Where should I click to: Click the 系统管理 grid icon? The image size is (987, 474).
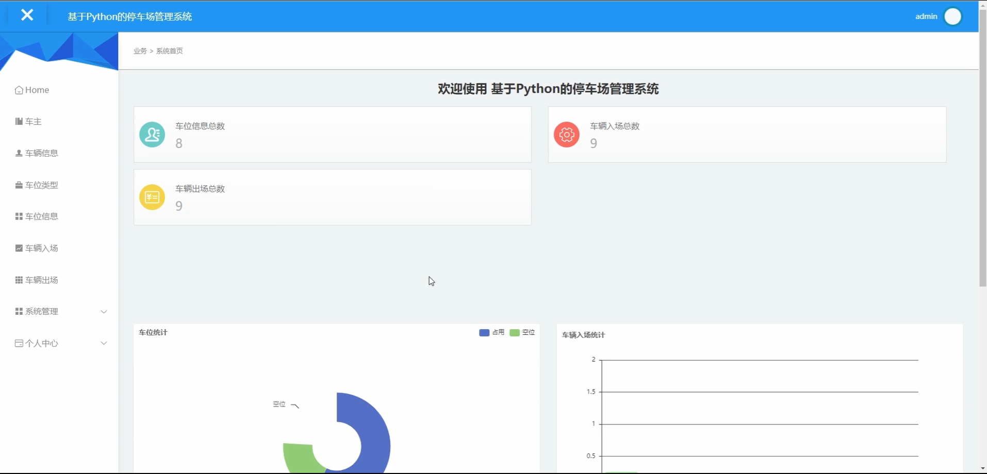[x=19, y=312]
